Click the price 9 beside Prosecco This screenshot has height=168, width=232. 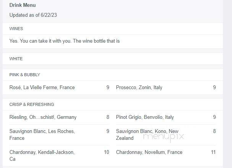pos(214,88)
